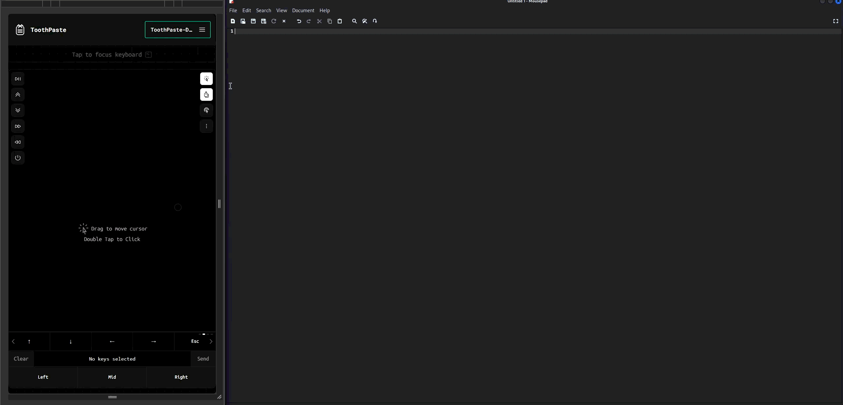The image size is (843, 405).
Task: Cut the selection with scissors icon
Action: tap(319, 21)
